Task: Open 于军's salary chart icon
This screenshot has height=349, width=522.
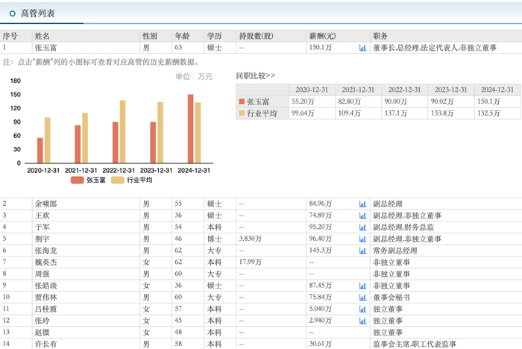Action: pos(362,227)
